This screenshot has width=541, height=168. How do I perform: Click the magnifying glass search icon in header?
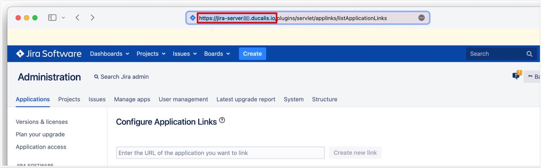pyautogui.click(x=529, y=54)
